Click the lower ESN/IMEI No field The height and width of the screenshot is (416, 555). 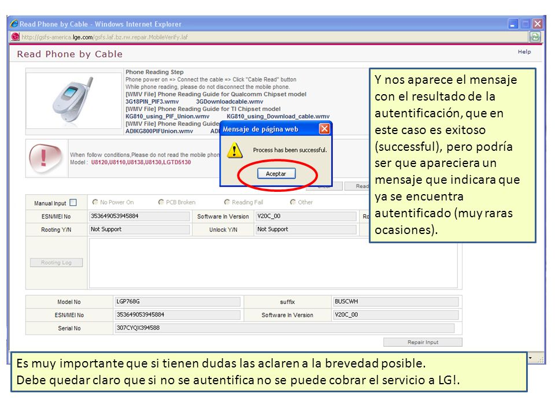[177, 315]
